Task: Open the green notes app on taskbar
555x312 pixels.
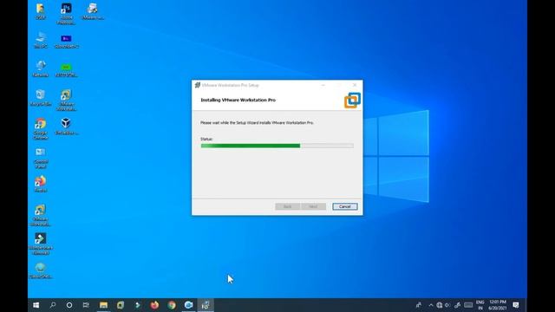Action: (121, 305)
